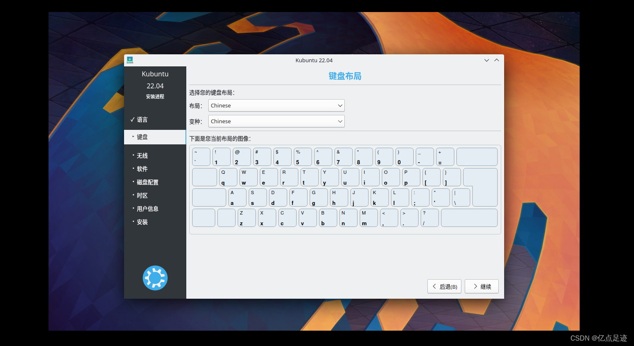Screen dimensions: 634x346
Task: Click the tilde / backtick key
Action: [x=201, y=157]
